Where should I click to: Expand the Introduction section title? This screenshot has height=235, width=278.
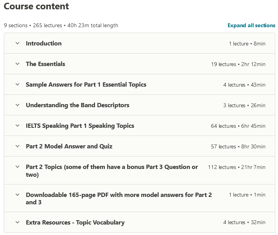43,44
